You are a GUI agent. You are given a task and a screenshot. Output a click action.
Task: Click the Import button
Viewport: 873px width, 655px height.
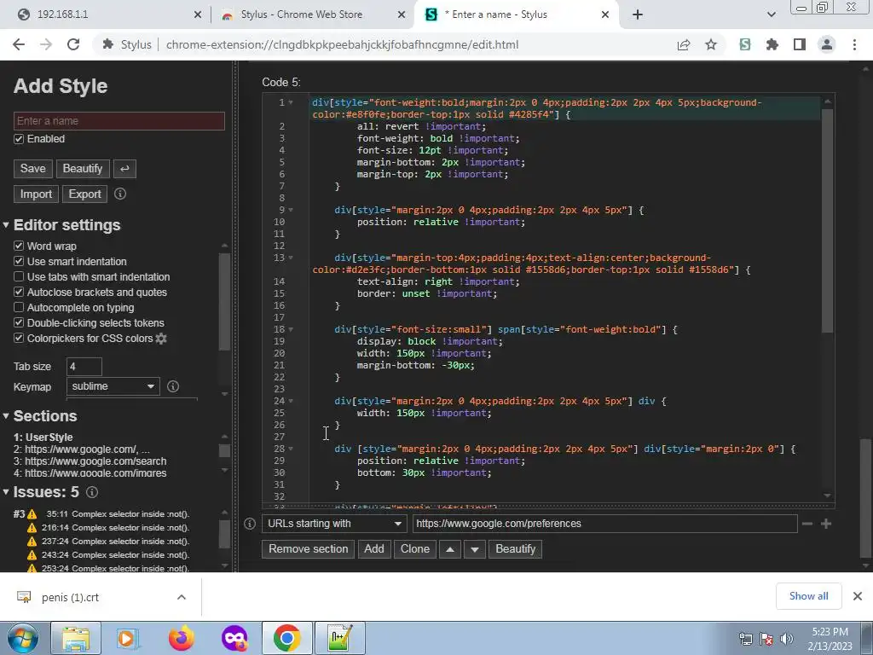(36, 194)
